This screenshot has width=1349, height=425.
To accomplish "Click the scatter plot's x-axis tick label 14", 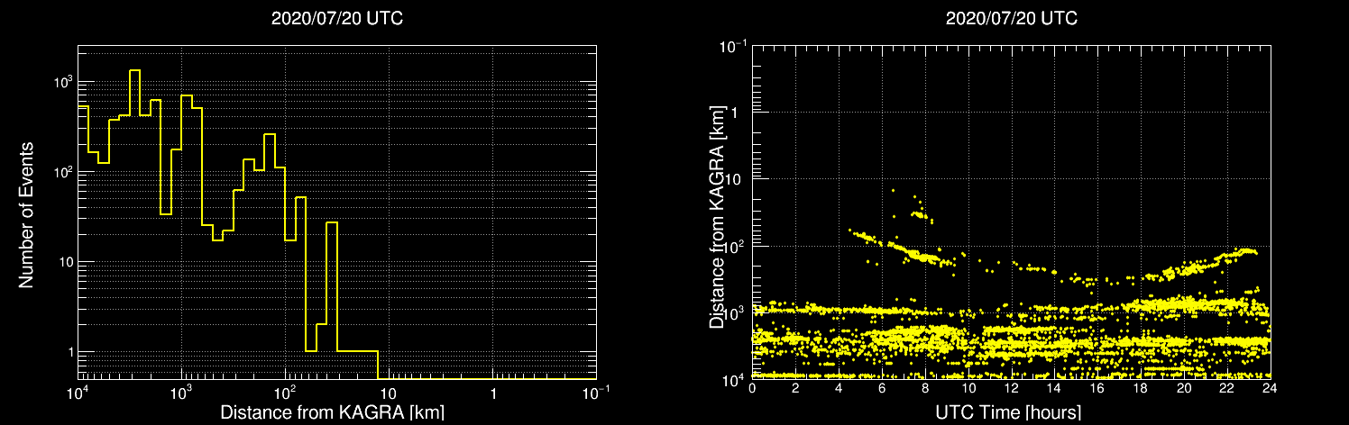I will tap(1054, 389).
